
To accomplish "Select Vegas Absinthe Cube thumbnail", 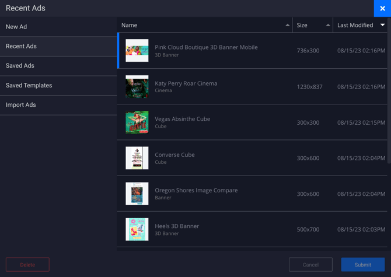I will click(x=137, y=122).
